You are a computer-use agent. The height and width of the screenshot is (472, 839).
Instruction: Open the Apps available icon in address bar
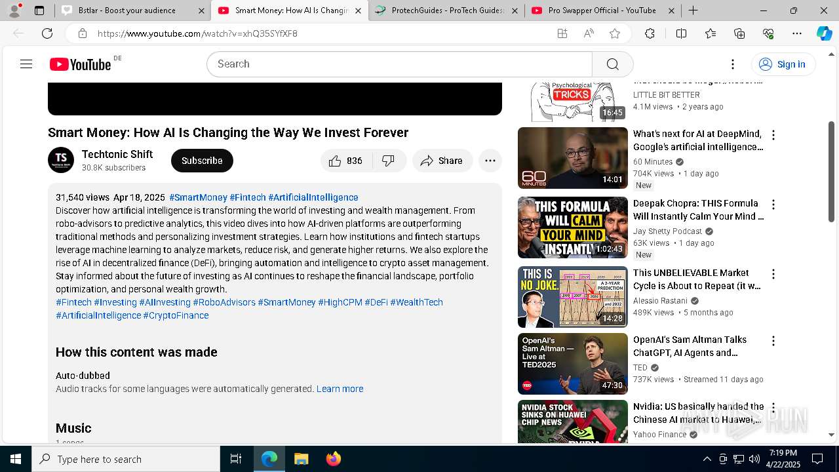[562, 33]
